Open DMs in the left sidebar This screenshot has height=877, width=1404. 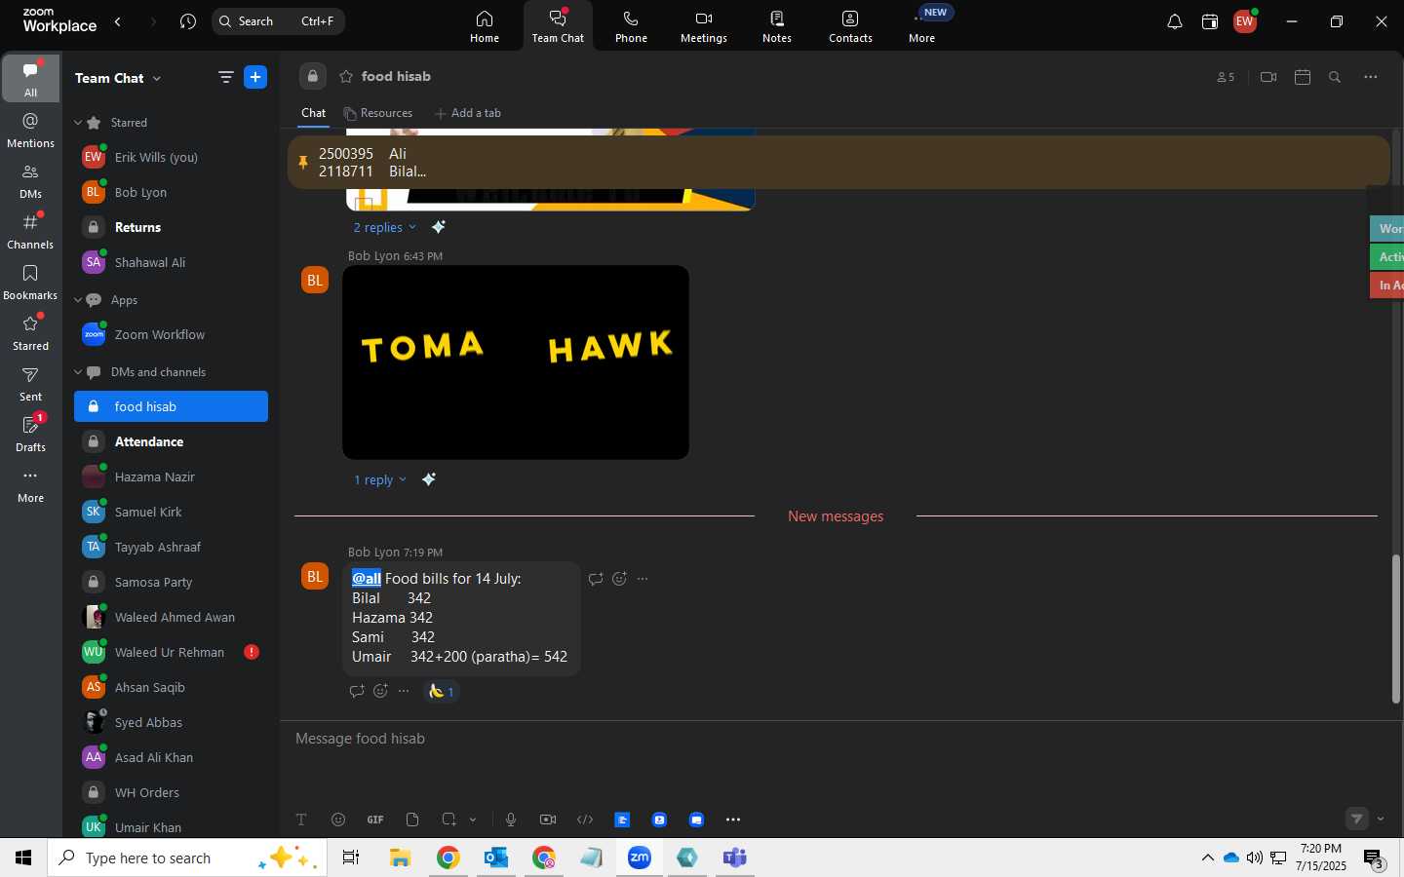(x=31, y=180)
